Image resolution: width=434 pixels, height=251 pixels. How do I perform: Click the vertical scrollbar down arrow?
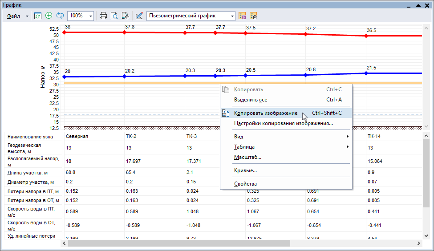click(x=426, y=235)
